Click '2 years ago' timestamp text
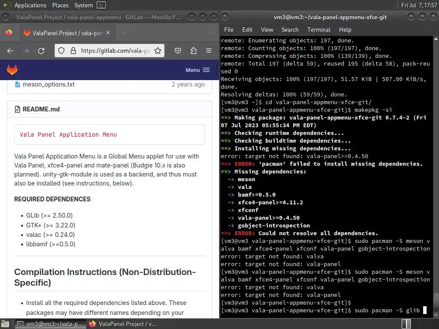 click(x=188, y=84)
